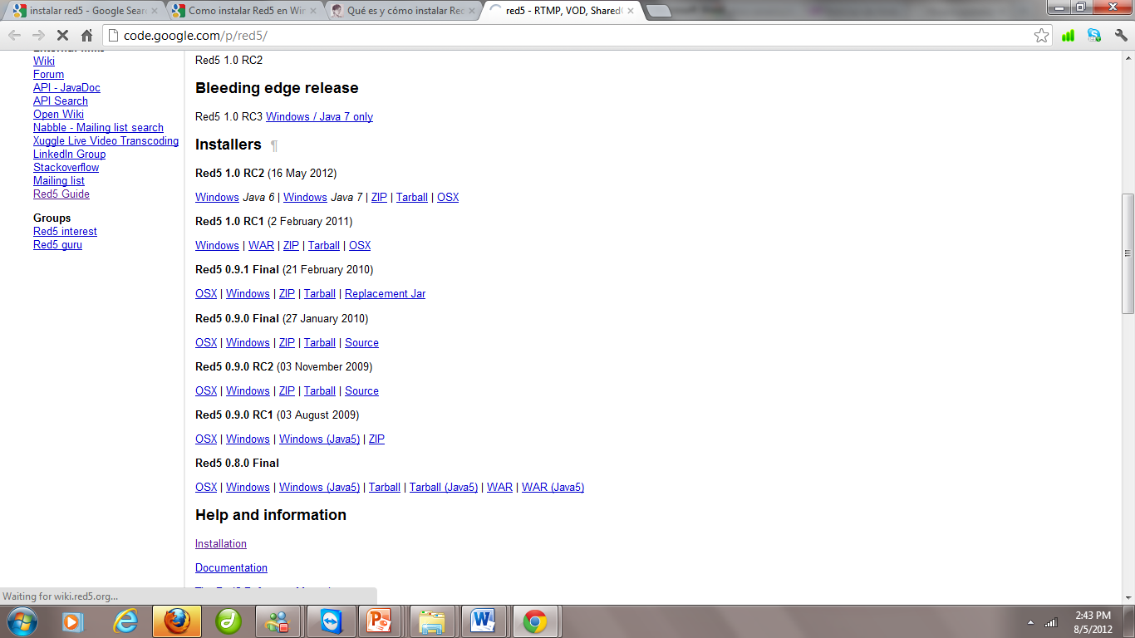Viewport: 1135px width, 638px height.
Task: Select the 'red5 - RTMP, VOD, Shared' tab
Action: [562, 11]
